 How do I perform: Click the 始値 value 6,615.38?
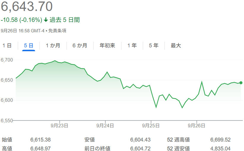click(x=40, y=140)
